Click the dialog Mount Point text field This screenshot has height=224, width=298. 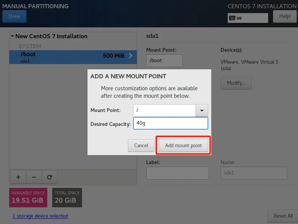coord(164,111)
